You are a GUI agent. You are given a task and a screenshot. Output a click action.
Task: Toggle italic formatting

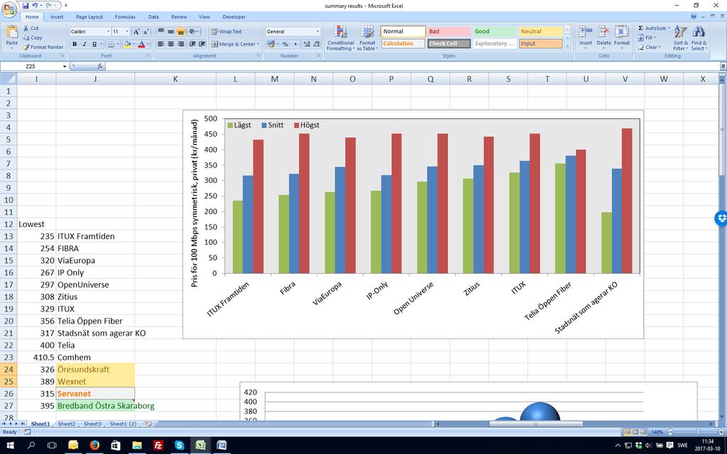[84, 44]
